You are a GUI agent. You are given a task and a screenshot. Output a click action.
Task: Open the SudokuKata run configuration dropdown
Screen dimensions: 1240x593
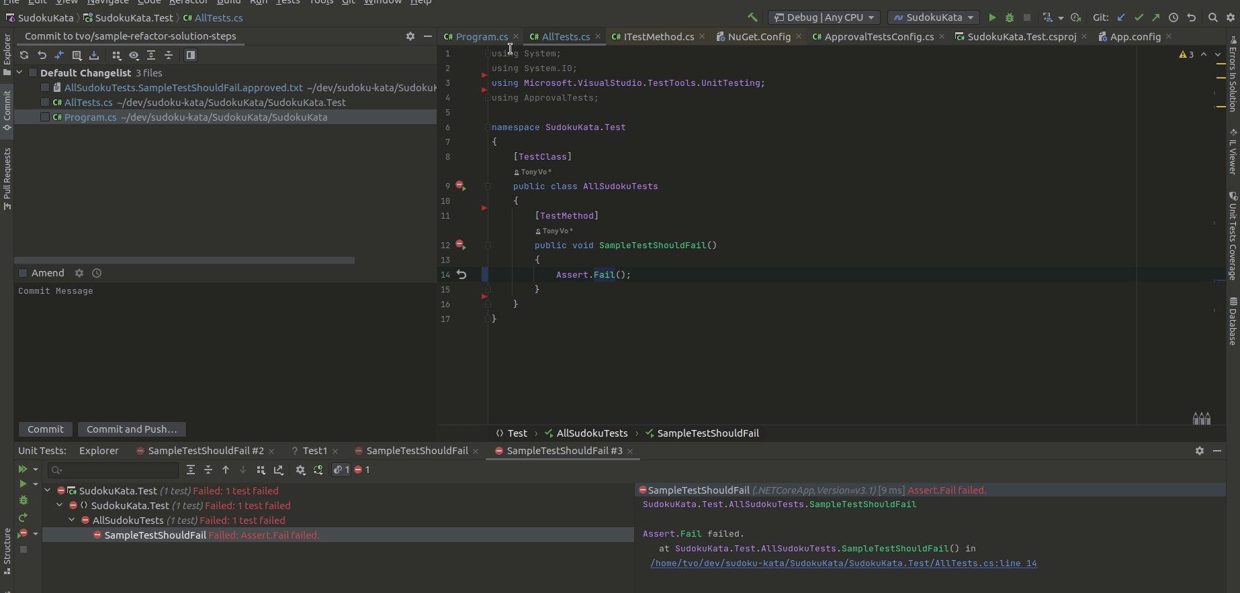coord(933,17)
